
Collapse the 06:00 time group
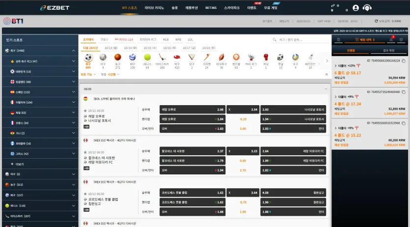(x=326, y=89)
